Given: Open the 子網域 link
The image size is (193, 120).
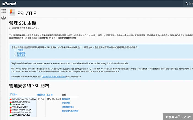Looking at the screenshot, I should [x=20, y=50].
